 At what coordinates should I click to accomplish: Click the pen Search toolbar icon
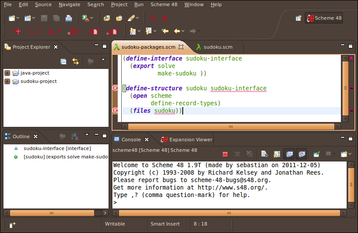point(131,18)
